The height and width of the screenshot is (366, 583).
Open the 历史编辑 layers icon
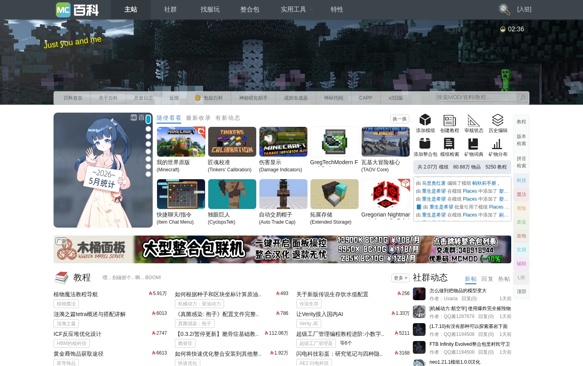point(498,120)
